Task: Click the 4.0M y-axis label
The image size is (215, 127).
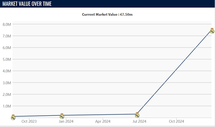Action: tap(7, 71)
